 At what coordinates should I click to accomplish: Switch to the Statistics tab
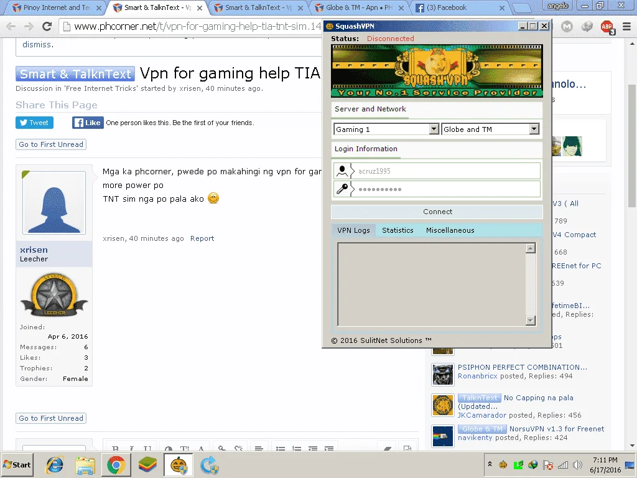398,230
